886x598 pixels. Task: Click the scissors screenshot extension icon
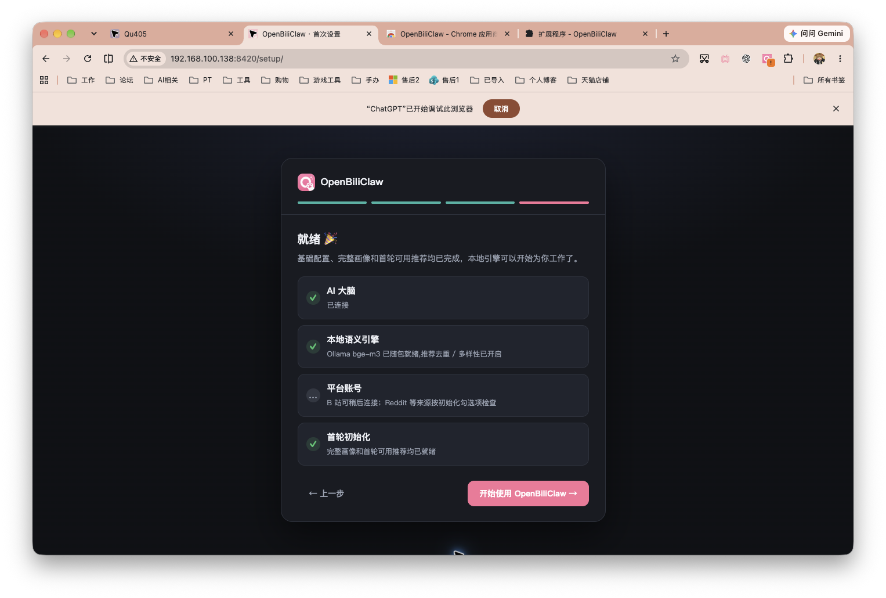pos(704,59)
